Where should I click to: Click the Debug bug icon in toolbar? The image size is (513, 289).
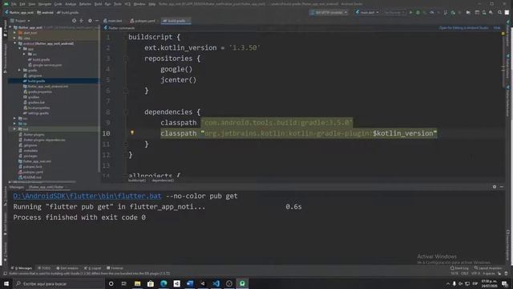pos(418,13)
